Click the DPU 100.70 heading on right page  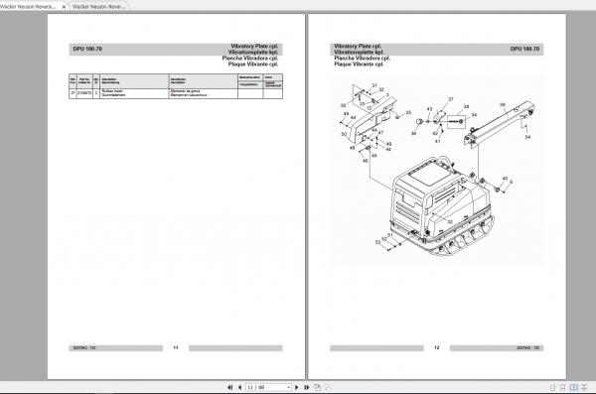coord(524,49)
